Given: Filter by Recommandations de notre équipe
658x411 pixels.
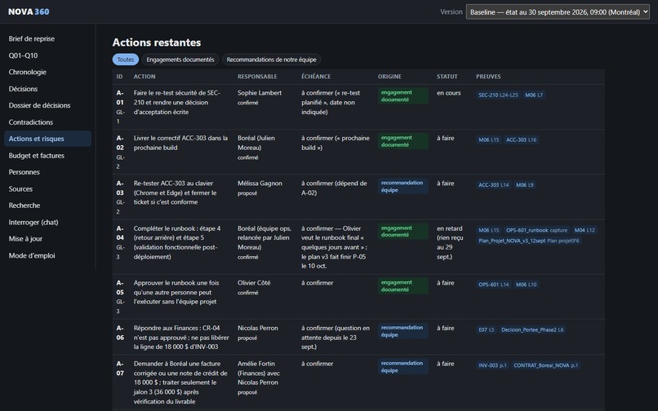Looking at the screenshot, I should [272, 60].
